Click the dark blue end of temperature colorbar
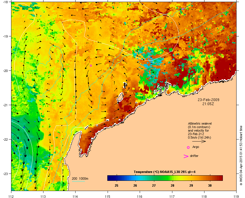The image size is (245, 198). (x=110, y=178)
